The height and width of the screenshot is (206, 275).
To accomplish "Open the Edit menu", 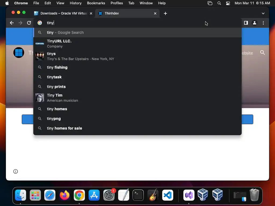I will pos(48,3).
